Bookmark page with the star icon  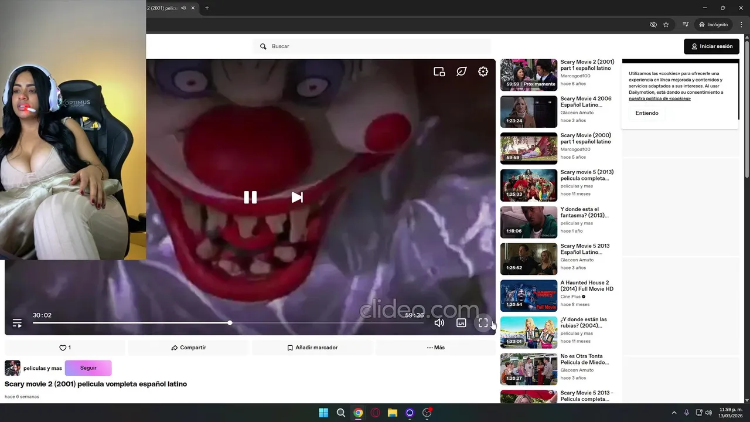tap(666, 25)
